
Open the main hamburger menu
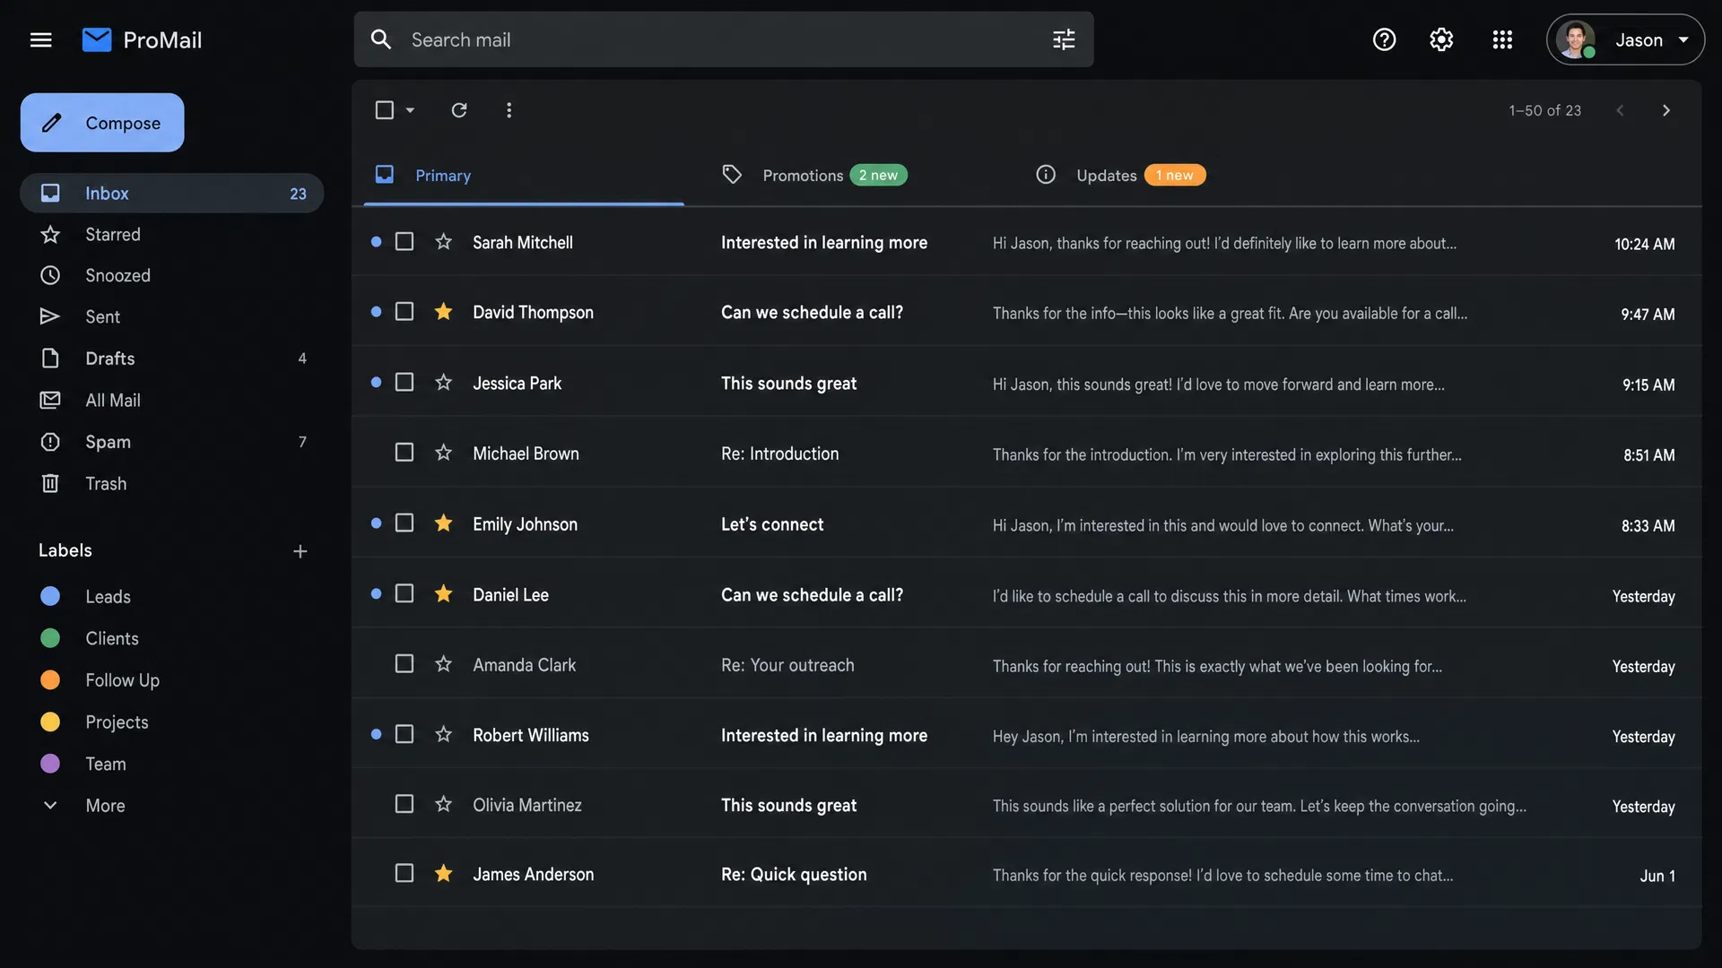pos(40,39)
